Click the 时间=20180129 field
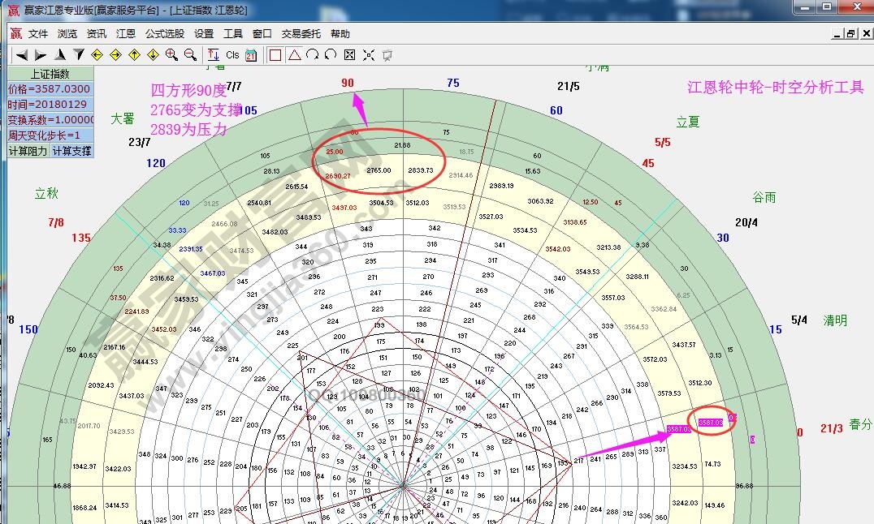 pyautogui.click(x=50, y=105)
